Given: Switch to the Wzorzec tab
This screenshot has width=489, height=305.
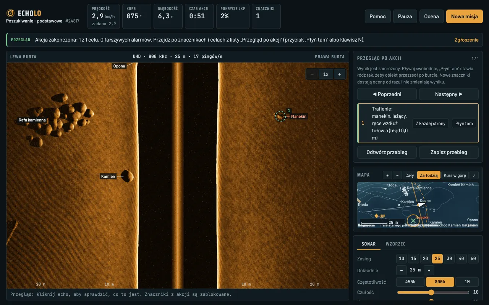Looking at the screenshot, I should click(395, 244).
